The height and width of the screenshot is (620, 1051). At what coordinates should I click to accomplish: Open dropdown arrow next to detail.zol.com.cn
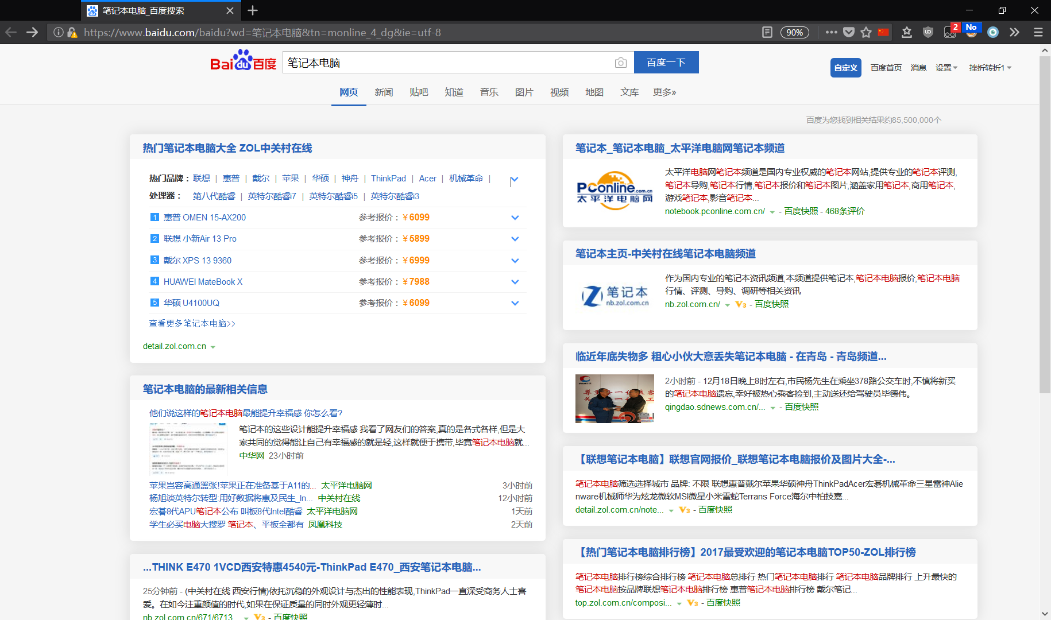coord(213,347)
